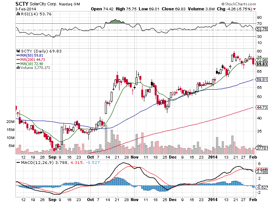Click the Open 74.42 value
Image resolution: width=268 pixels, height=203 pixels.
tap(102, 9)
